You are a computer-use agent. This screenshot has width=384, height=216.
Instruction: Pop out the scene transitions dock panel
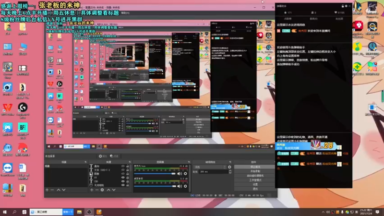click(x=230, y=162)
